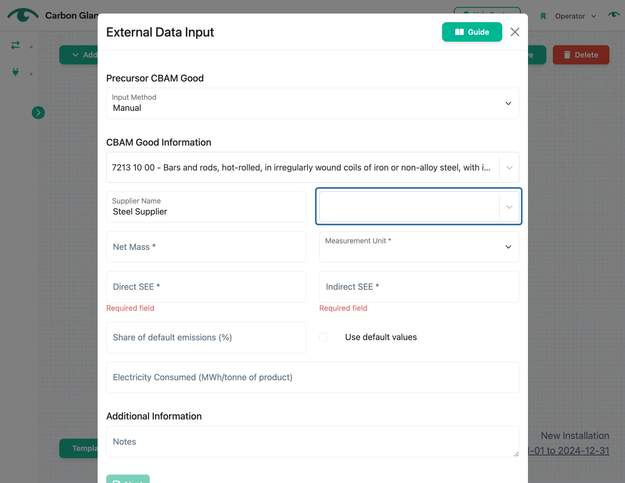This screenshot has height=483, width=625.
Task: Open the Guide button with book icon
Action: [472, 32]
